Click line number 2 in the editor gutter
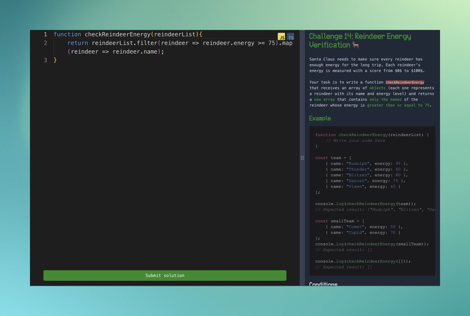 pos(45,43)
